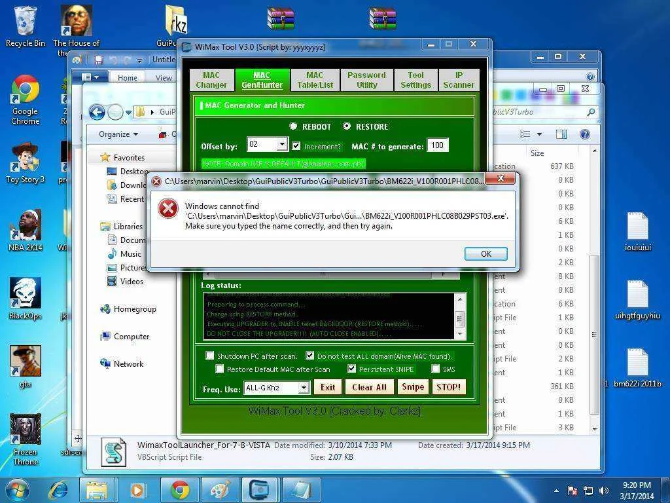
Task: Select the Home tab in Paint window
Action: 128,77
